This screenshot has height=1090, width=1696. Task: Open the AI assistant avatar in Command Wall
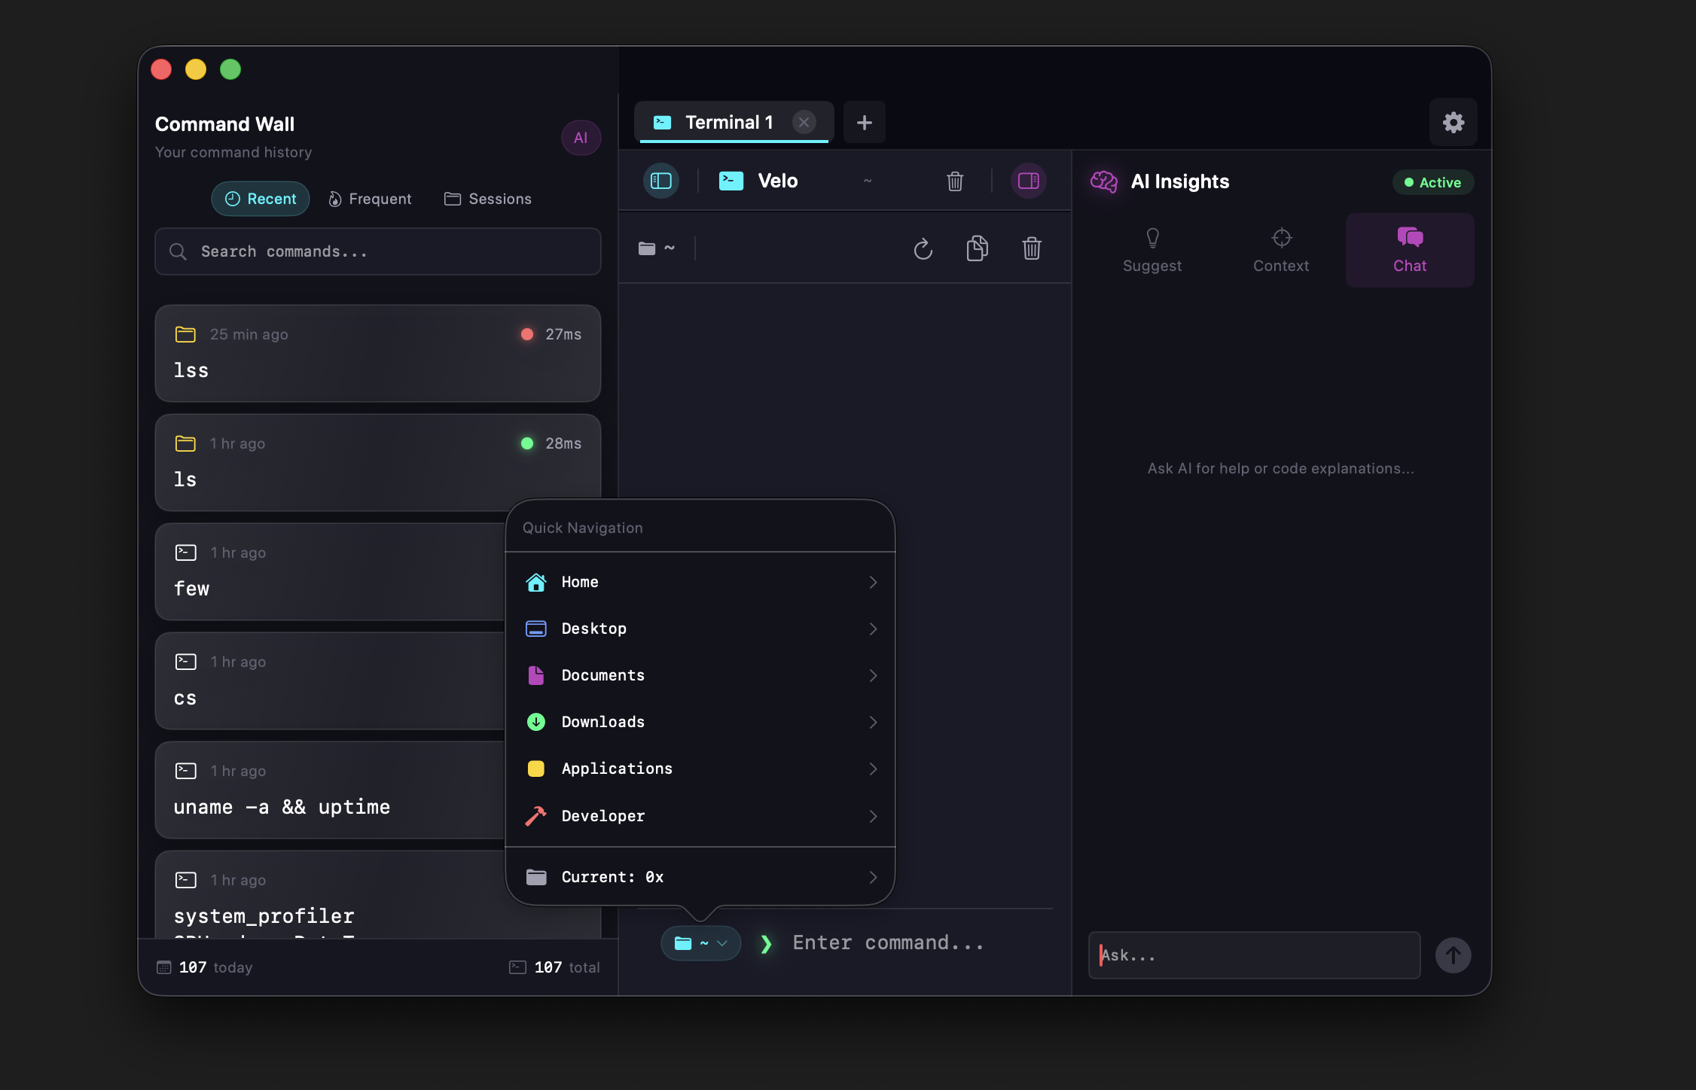(581, 138)
